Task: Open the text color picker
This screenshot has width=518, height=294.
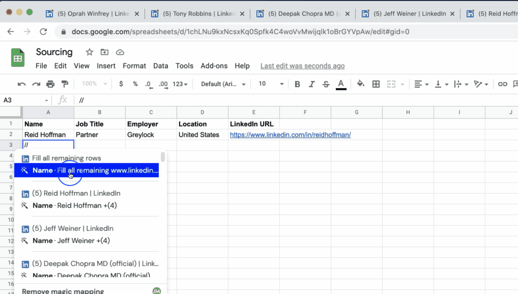Action: pyautogui.click(x=341, y=84)
